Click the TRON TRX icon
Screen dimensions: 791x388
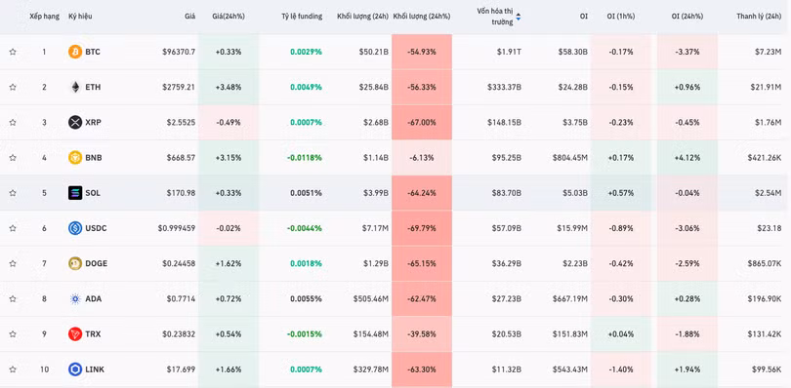point(75,334)
